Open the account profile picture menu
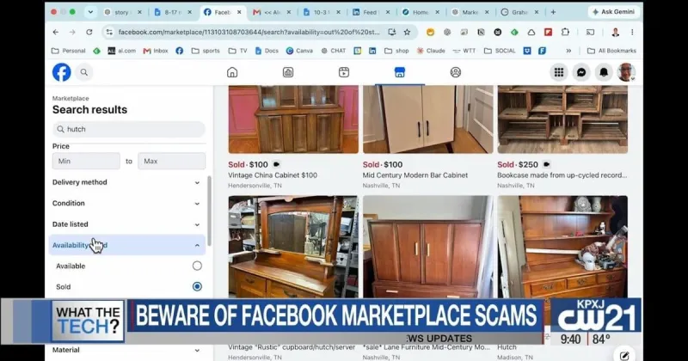The image size is (688, 361). (x=626, y=72)
